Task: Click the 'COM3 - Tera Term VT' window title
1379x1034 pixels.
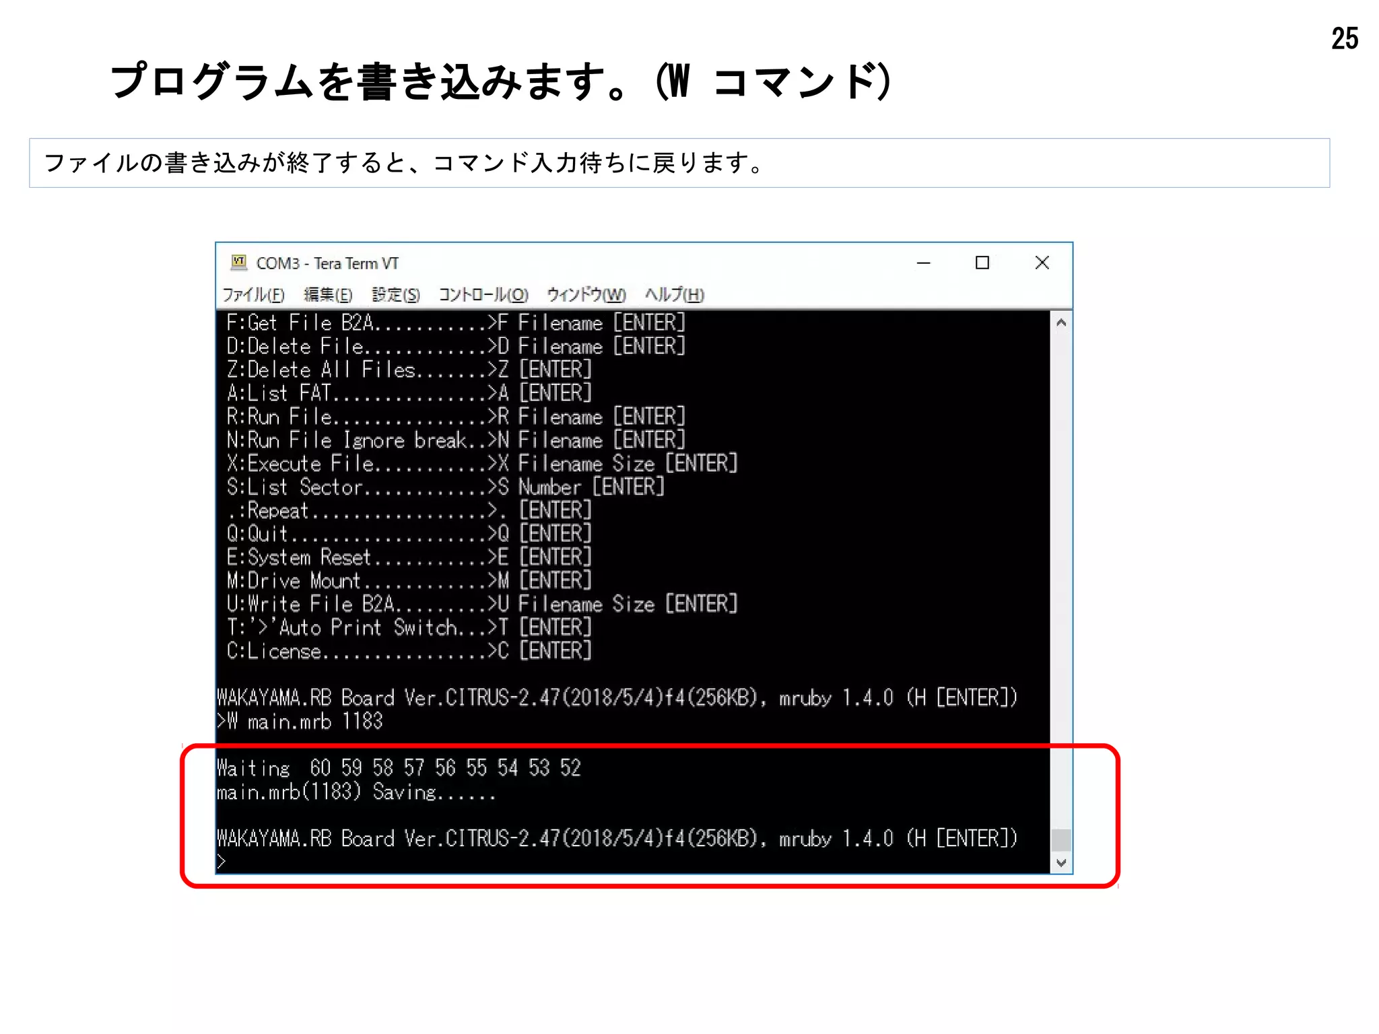Action: pos(327,263)
